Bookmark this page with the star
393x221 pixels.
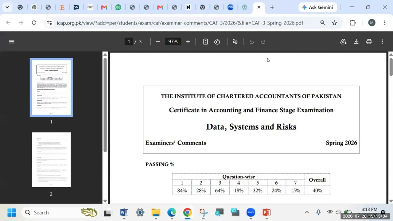[334, 23]
